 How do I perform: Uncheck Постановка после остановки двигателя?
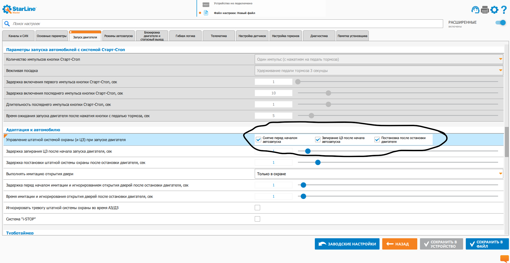click(x=377, y=140)
